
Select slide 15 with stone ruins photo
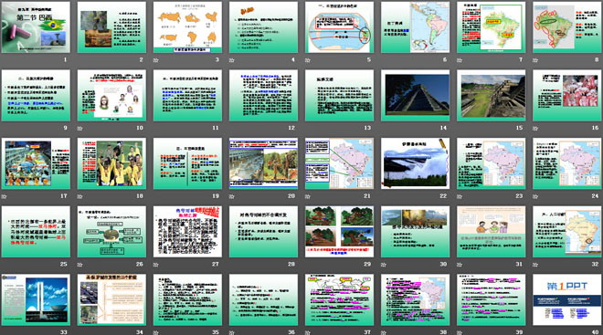(492, 95)
